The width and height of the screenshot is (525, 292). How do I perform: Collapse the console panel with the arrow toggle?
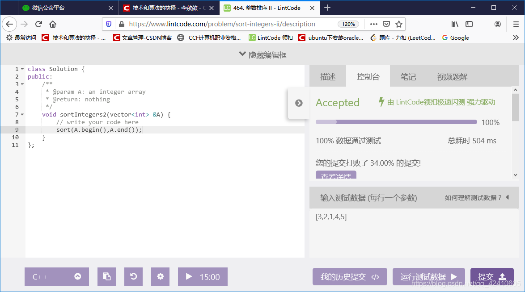point(299,102)
